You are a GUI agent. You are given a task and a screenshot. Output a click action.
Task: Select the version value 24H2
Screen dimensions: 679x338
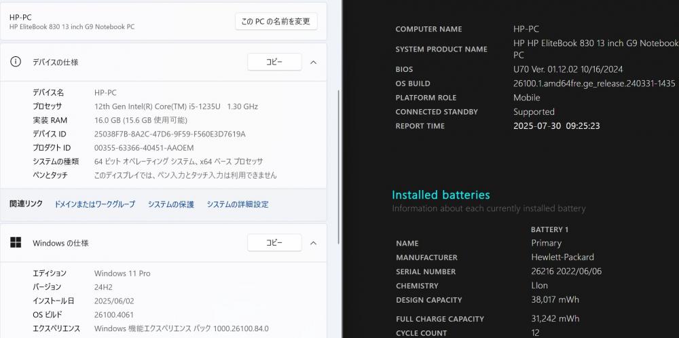coord(103,287)
